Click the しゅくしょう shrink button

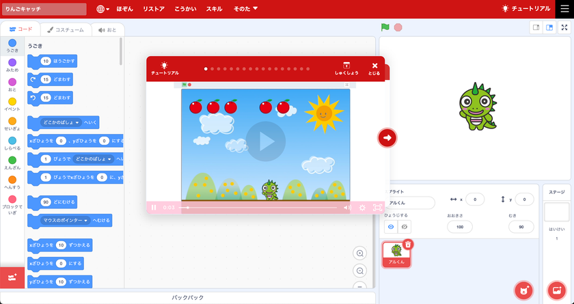(x=346, y=68)
